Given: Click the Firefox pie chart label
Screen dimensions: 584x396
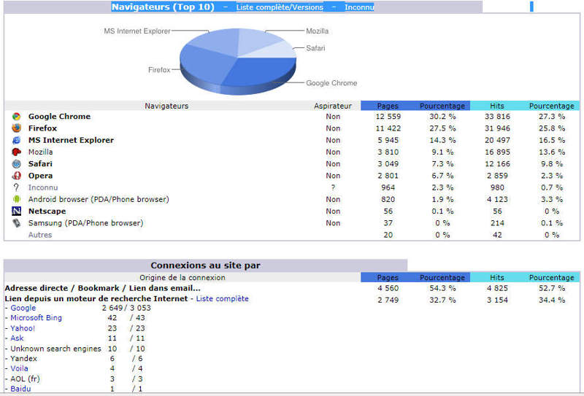Looking at the screenshot, I should pyautogui.click(x=159, y=70).
